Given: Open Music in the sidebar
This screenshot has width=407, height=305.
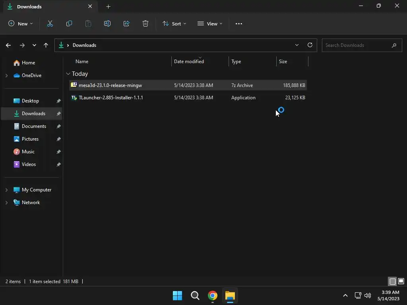Looking at the screenshot, I should 28,152.
